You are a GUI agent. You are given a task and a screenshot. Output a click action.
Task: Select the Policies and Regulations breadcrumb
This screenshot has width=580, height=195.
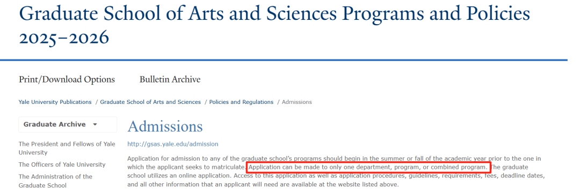coord(241,102)
